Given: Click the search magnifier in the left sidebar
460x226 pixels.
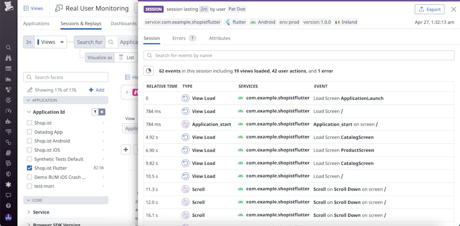Looking at the screenshot, I should point(9,47).
